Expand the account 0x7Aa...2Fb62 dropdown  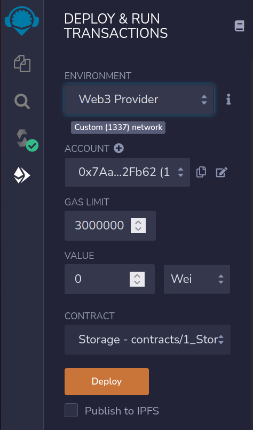(x=128, y=172)
